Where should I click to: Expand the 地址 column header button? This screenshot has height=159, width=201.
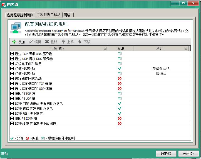186,48
